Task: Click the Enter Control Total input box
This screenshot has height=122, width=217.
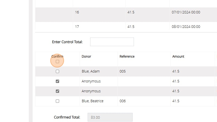Action: tap(112, 42)
